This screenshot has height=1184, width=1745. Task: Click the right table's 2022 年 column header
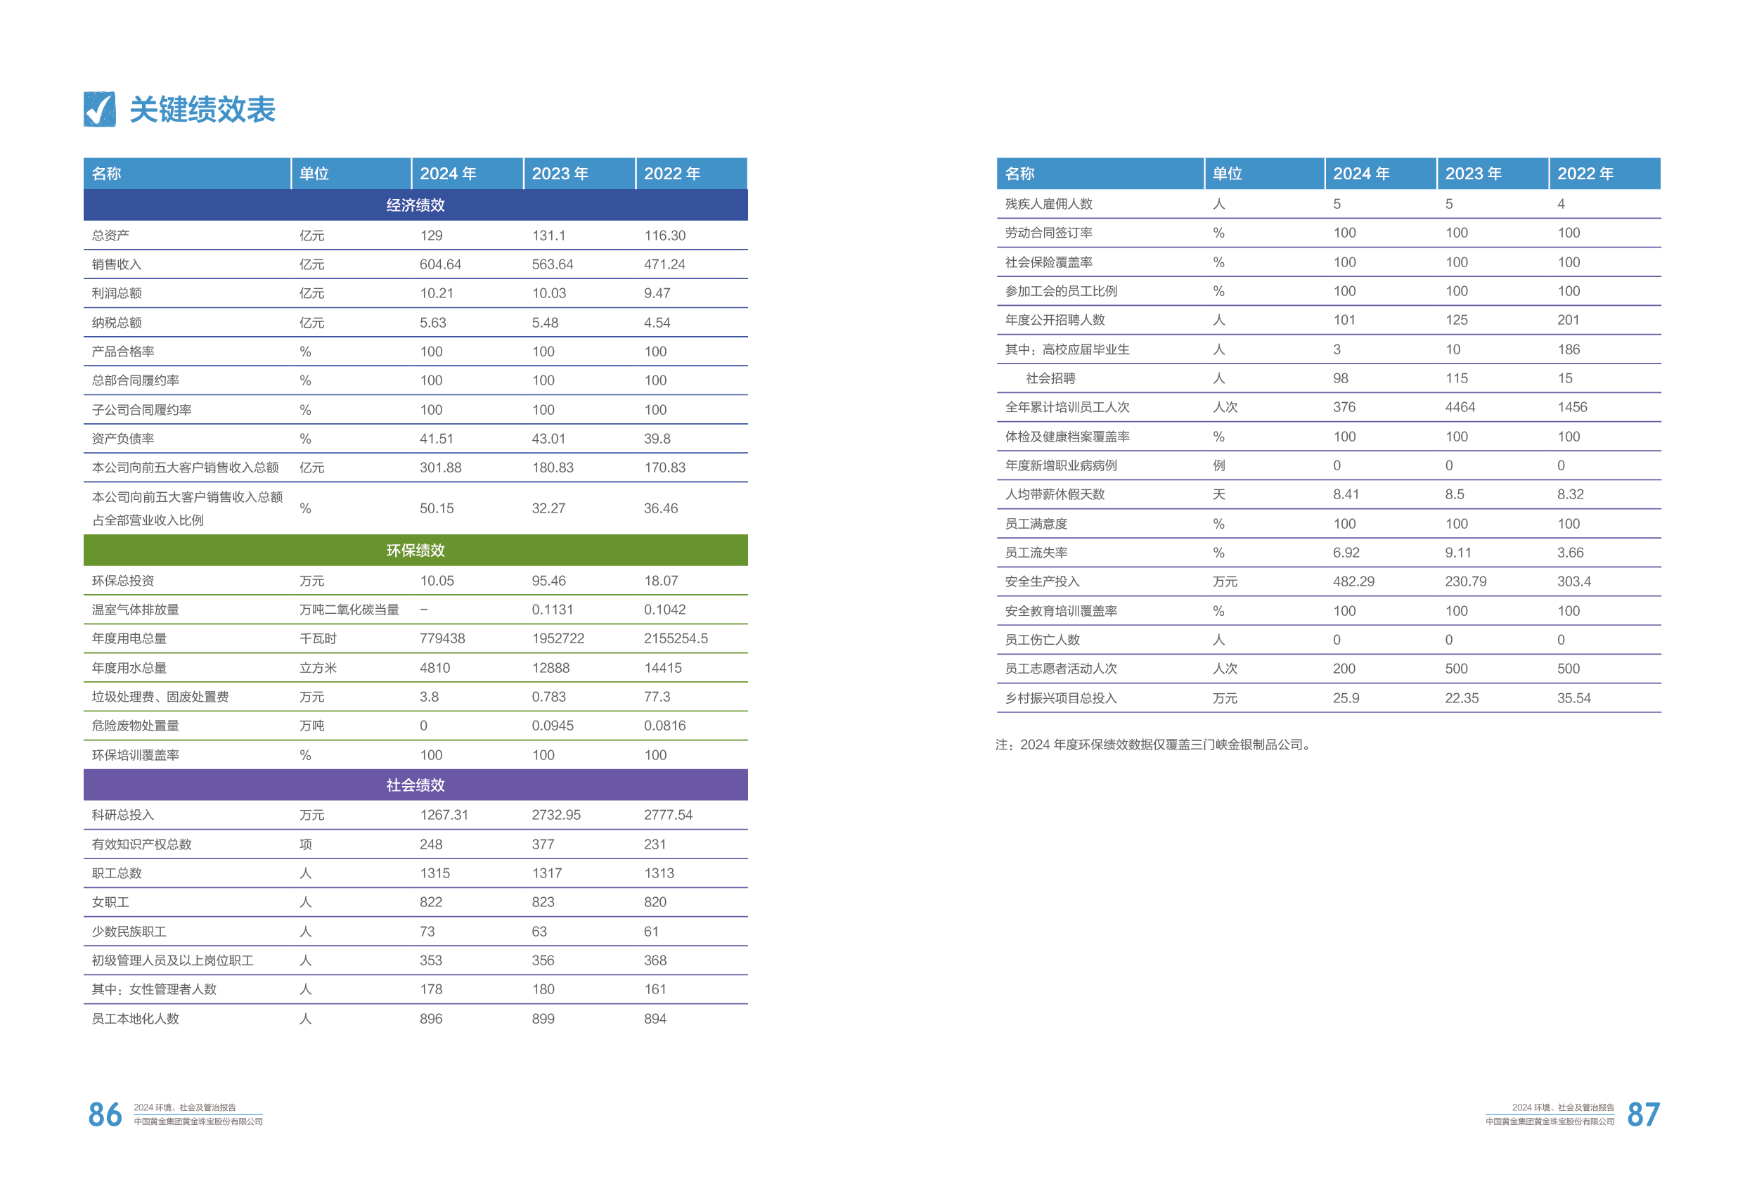[x=1585, y=174]
